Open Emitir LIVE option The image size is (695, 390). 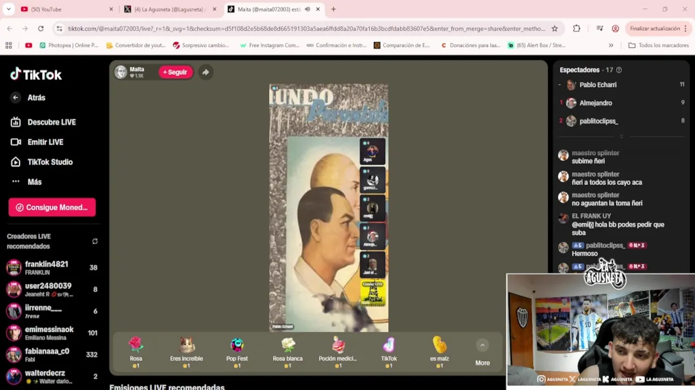tap(37, 142)
